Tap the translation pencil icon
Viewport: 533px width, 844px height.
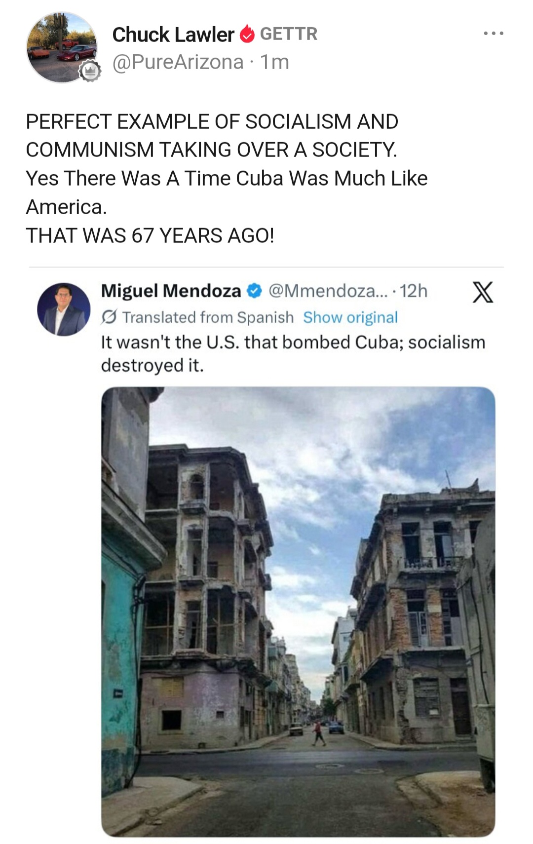109,317
